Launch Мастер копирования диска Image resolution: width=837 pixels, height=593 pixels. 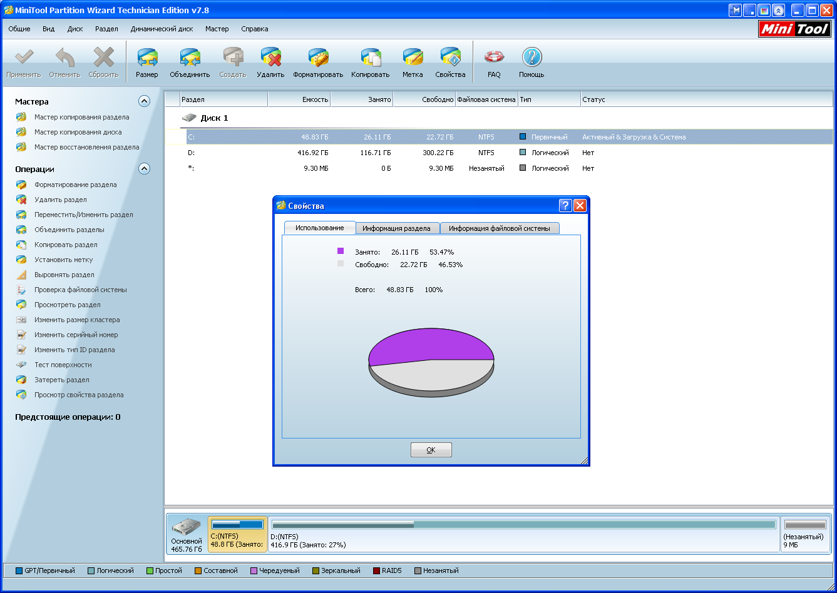click(78, 132)
